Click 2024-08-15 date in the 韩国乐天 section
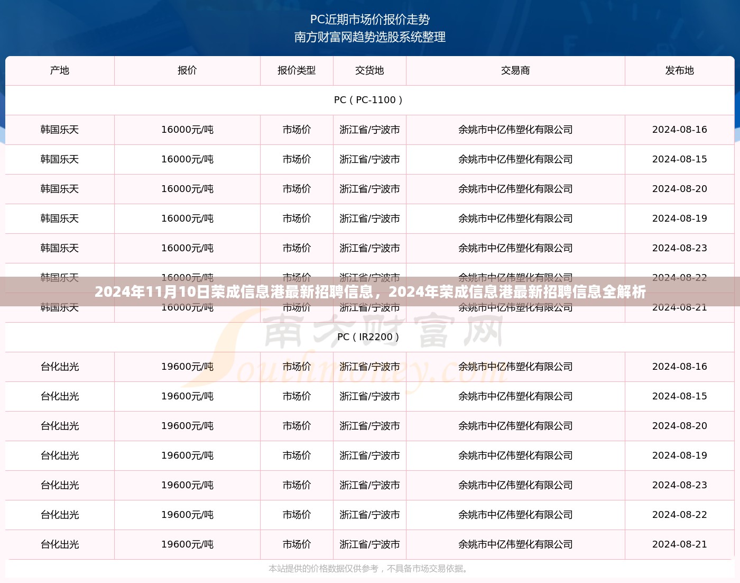This screenshot has height=583, width=740. 679,159
